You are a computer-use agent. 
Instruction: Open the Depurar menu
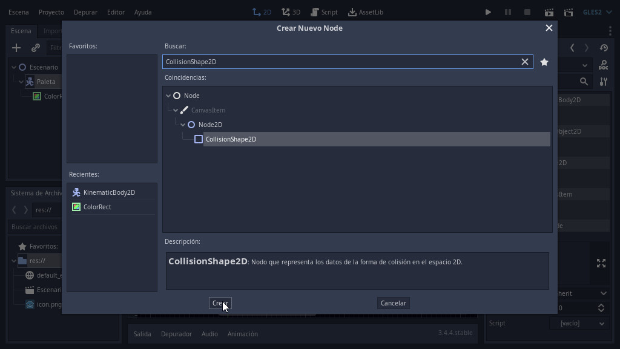(x=85, y=12)
